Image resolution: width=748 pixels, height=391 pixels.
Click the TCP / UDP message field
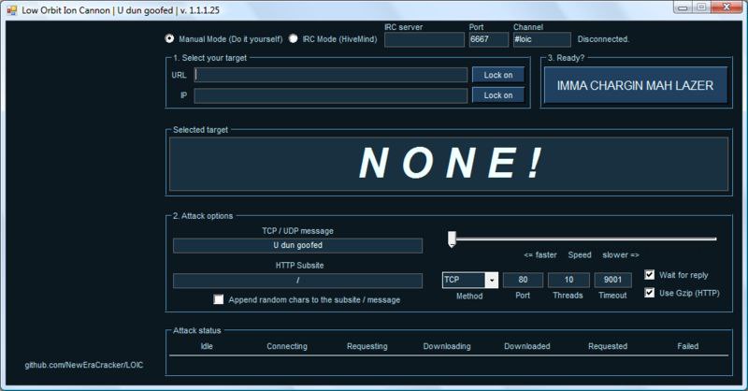(297, 245)
